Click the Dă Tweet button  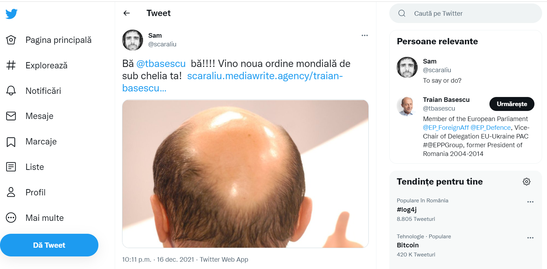(49, 245)
